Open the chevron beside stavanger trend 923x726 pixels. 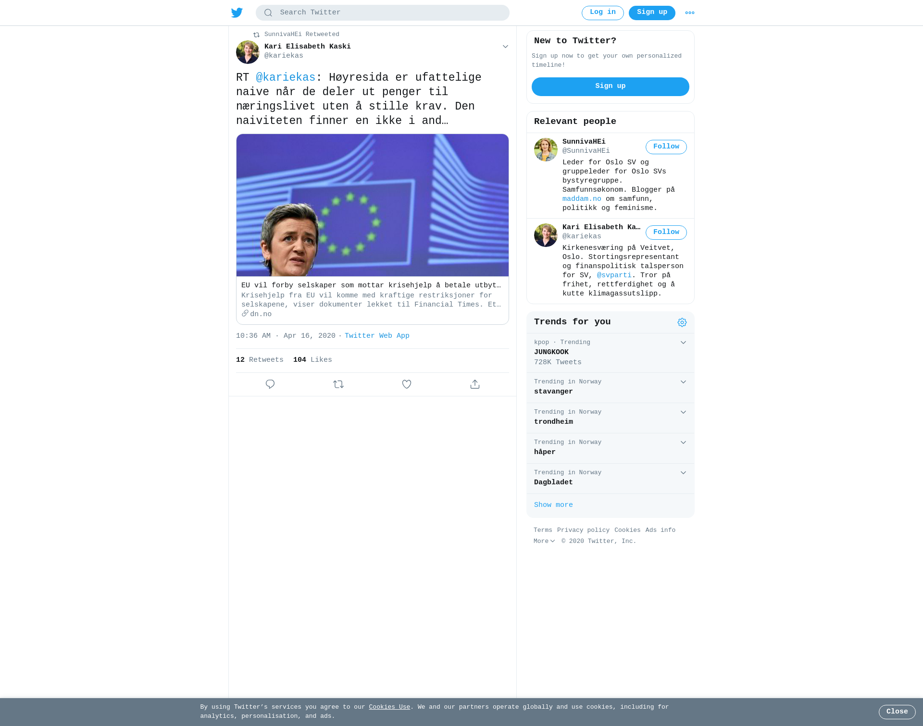pos(683,382)
